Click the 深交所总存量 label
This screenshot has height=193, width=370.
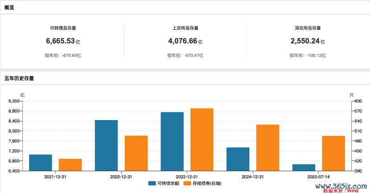click(308, 28)
